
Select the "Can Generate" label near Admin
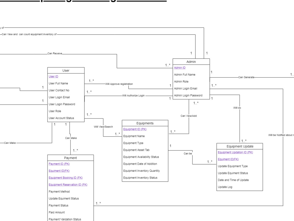point(246,77)
